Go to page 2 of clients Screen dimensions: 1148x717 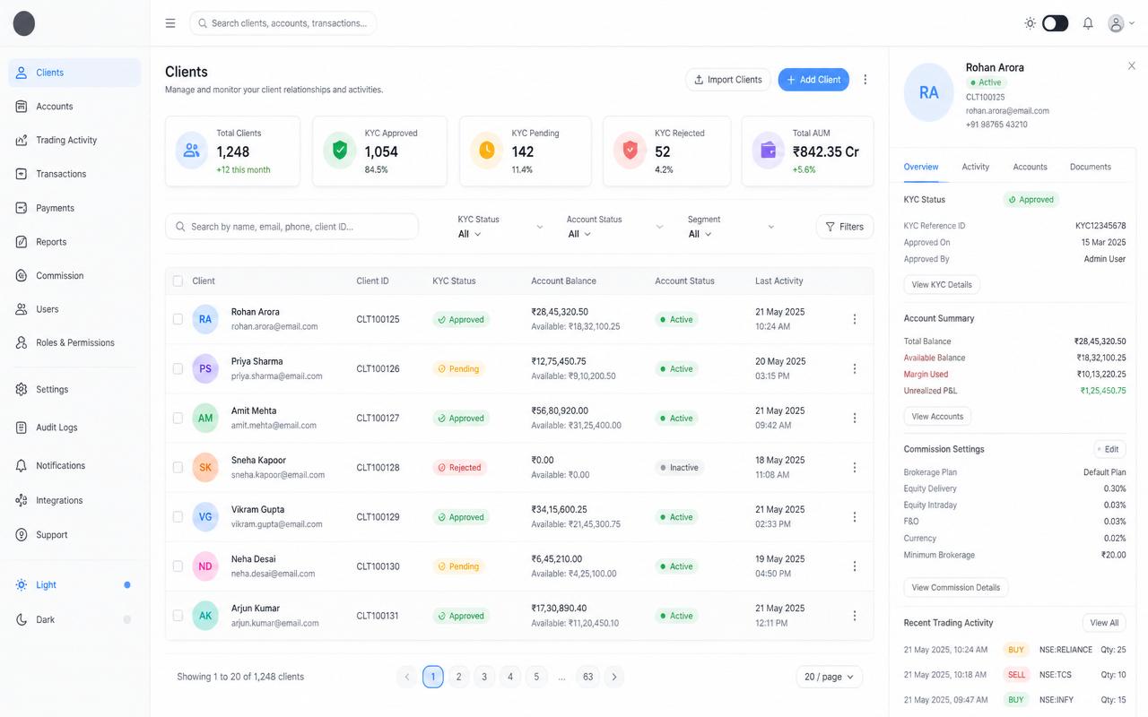click(x=458, y=677)
